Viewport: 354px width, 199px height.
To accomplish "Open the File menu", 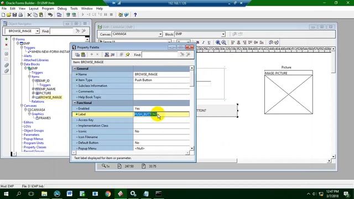I will point(4,9).
